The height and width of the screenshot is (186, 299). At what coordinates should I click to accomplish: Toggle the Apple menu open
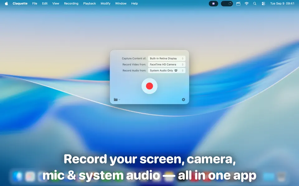[x=6, y=3]
